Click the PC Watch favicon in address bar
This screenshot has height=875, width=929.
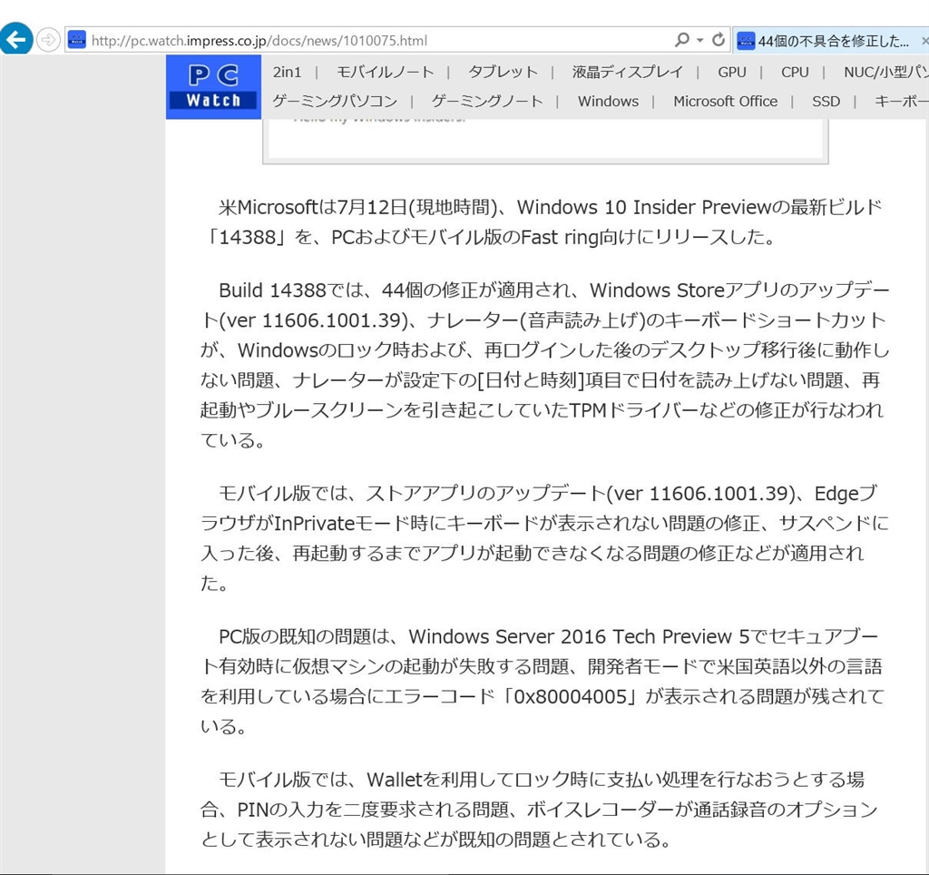(77, 40)
